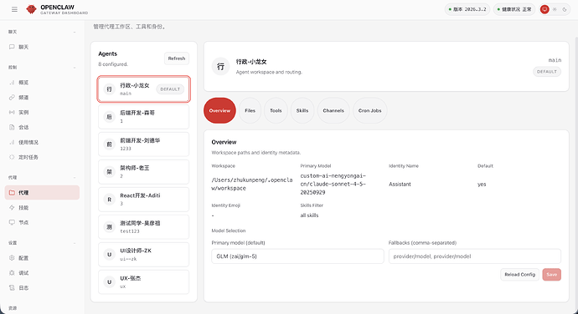Image resolution: width=578 pixels, height=314 pixels.
Task: Switch to the Tools tab
Action: tap(276, 110)
